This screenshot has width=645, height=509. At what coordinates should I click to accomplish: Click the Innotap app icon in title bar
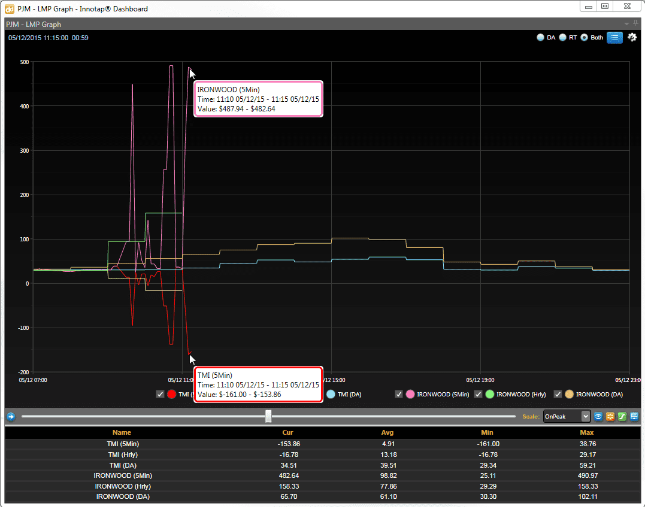pyautogui.click(x=10, y=8)
